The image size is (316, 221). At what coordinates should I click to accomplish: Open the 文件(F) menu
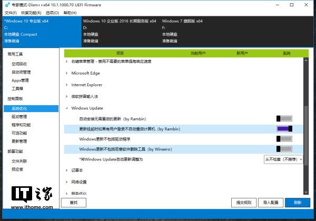point(11,12)
